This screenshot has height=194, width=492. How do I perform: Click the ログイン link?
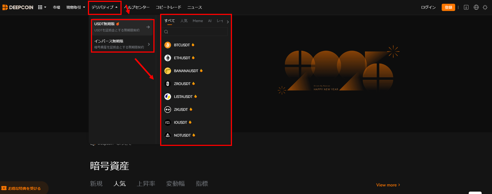(x=428, y=7)
